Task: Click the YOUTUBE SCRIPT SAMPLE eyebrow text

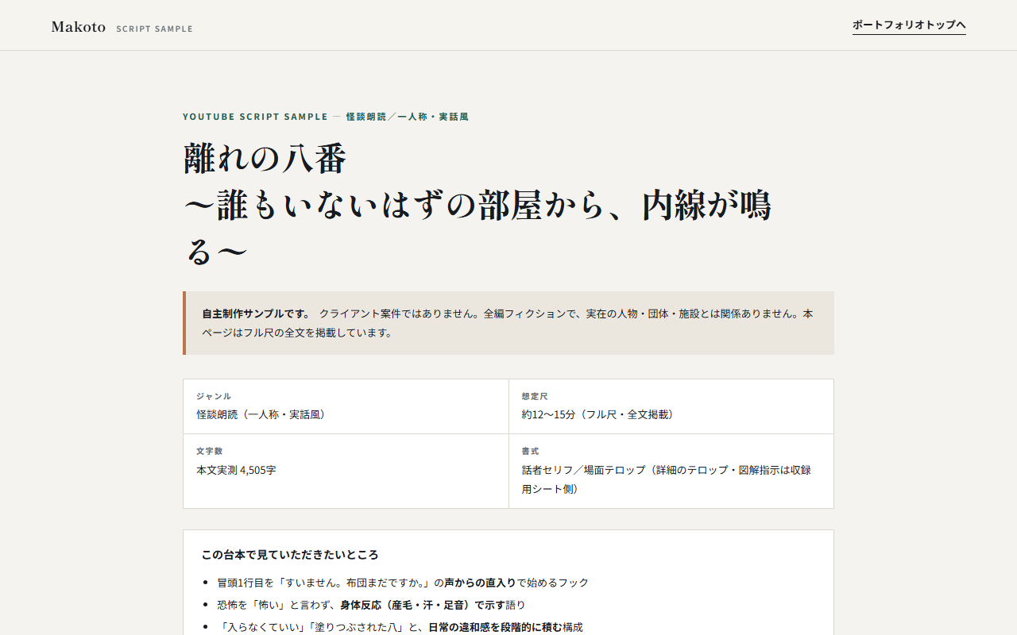Action: click(255, 117)
